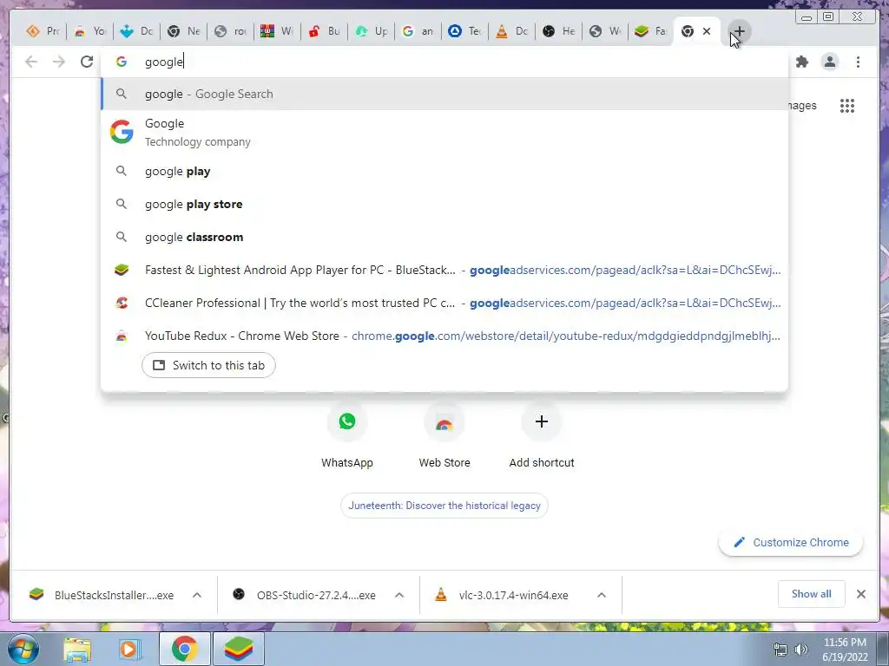
Task: Open the volume speaker tray icon
Action: point(800,650)
